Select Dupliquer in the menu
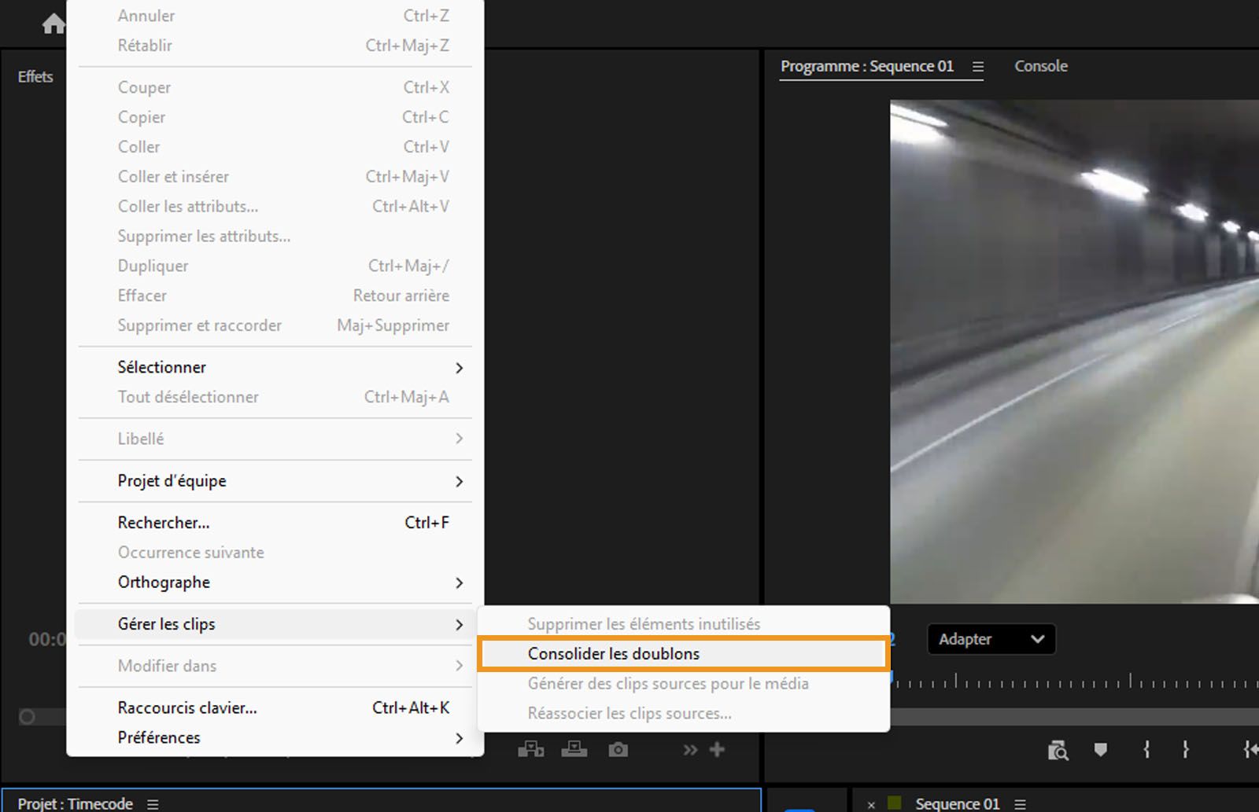This screenshot has height=812, width=1259. [x=275, y=266]
